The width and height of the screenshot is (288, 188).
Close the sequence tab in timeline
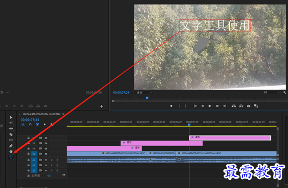[x=20, y=114]
